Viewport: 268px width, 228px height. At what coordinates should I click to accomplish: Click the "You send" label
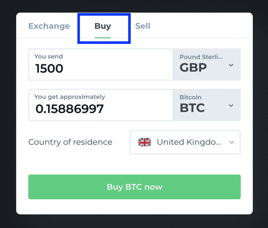[49, 56]
